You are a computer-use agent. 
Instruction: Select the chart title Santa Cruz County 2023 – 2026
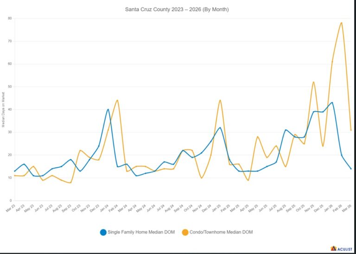coord(178,9)
